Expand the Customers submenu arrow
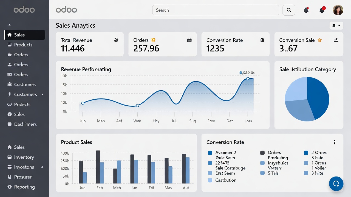Image resolution: width=351 pixels, height=197 pixels. coord(43,94)
